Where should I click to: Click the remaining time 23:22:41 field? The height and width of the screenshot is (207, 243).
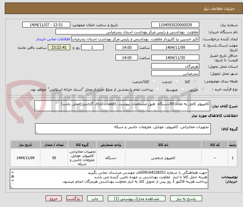coord(59,48)
